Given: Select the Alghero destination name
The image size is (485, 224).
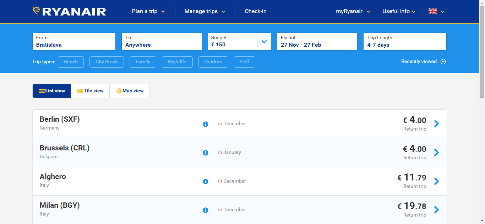Looking at the screenshot, I should (53, 177).
